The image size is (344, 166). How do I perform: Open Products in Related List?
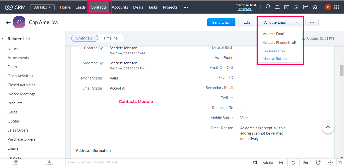(x=15, y=103)
